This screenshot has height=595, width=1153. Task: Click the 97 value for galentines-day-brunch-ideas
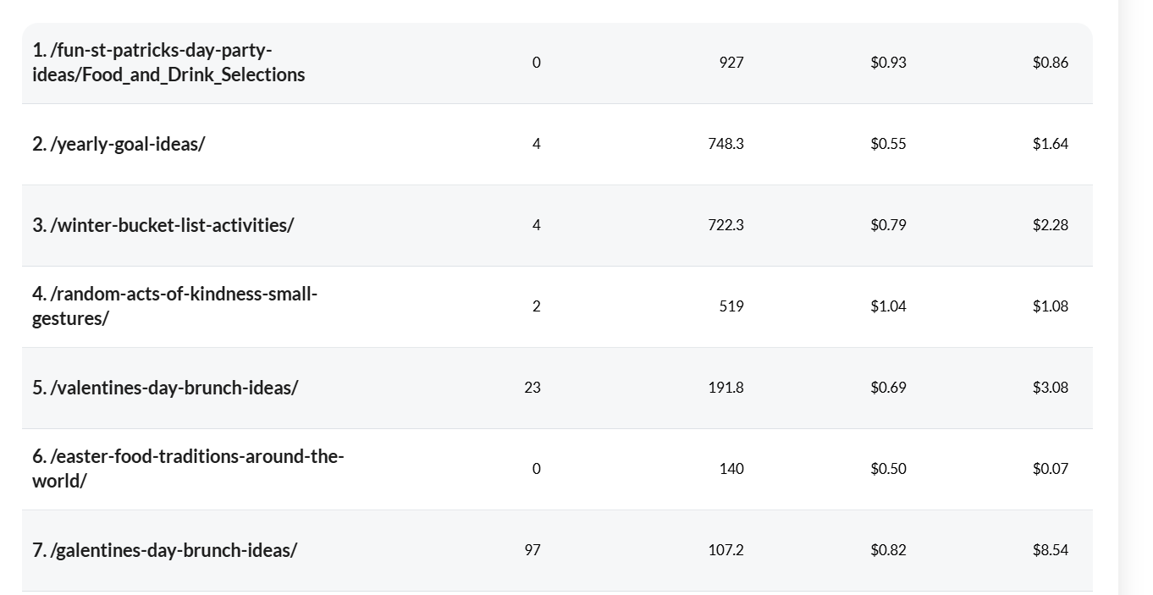point(532,550)
